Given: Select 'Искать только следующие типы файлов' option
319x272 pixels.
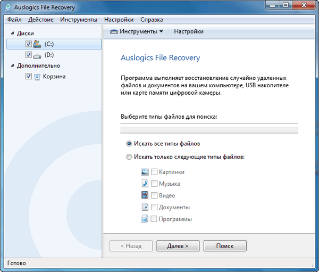Looking at the screenshot, I should point(129,157).
